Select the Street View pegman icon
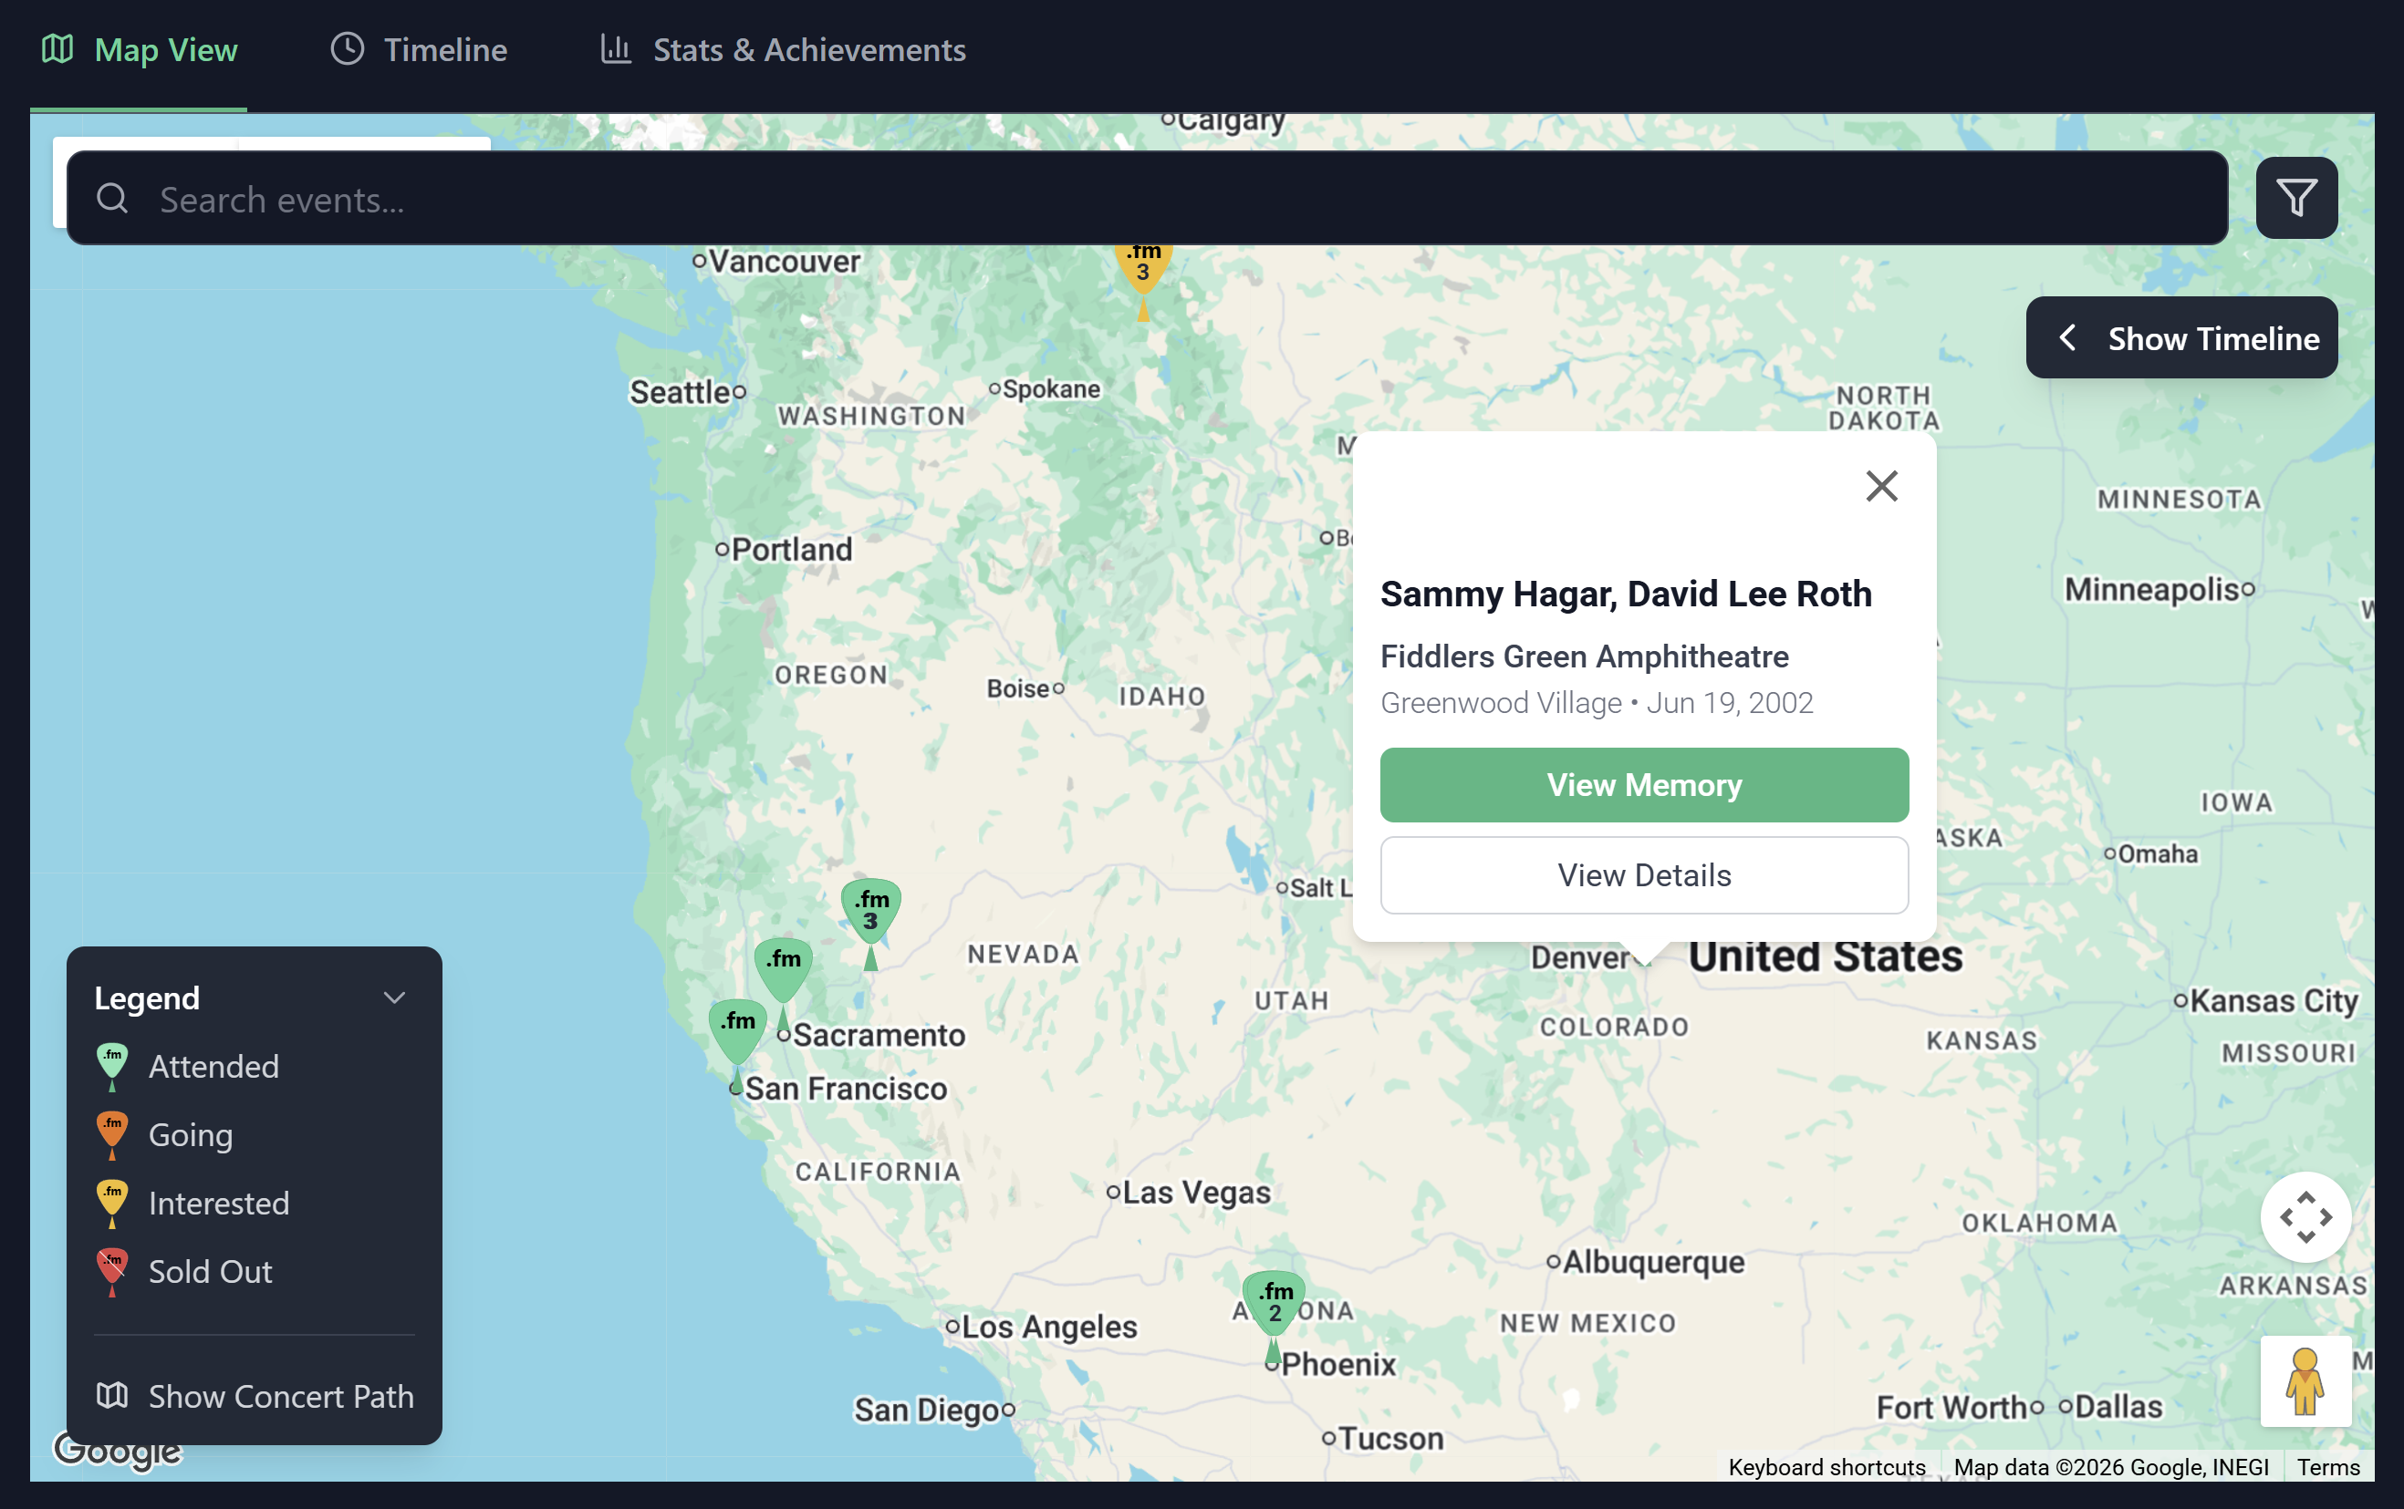This screenshot has height=1509, width=2404. pyautogui.click(x=2305, y=1380)
